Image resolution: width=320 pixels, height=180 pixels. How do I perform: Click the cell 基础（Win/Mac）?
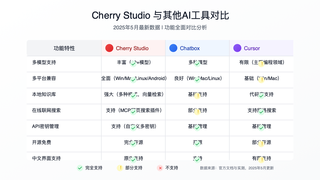click(262, 78)
